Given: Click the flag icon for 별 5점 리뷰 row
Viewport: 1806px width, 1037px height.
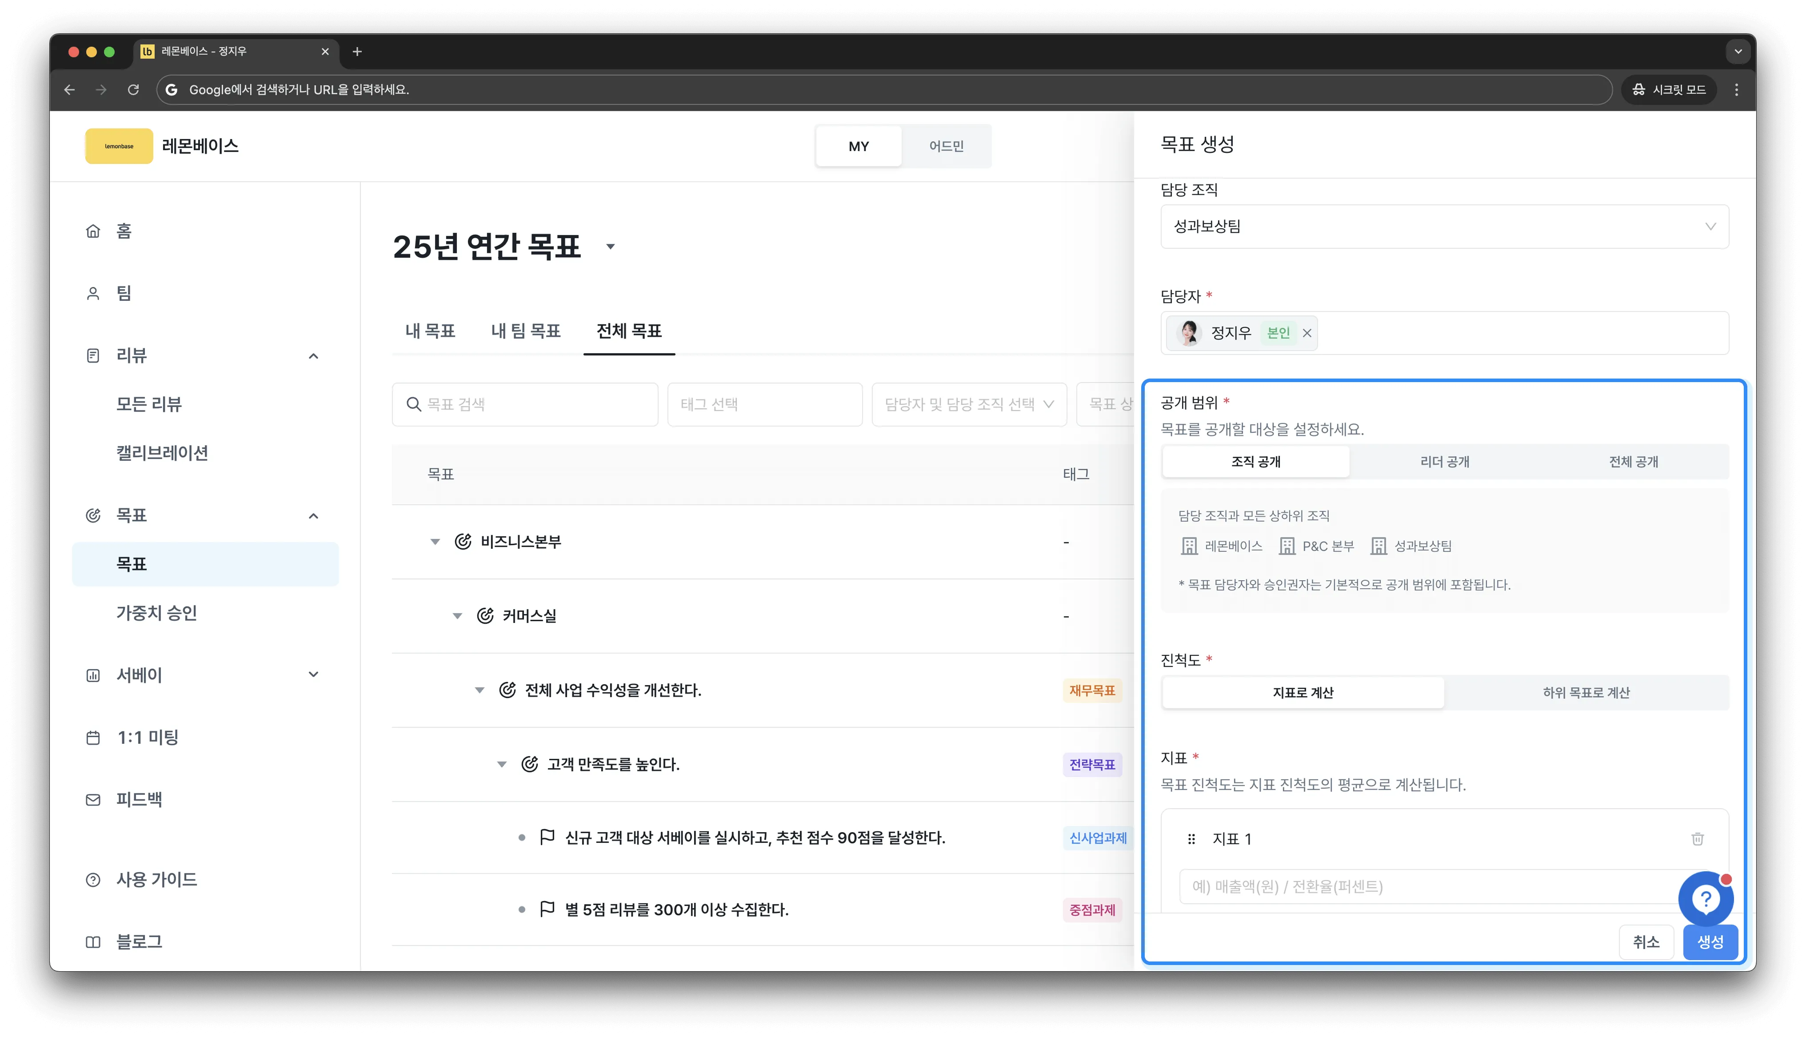Looking at the screenshot, I should click(x=547, y=909).
